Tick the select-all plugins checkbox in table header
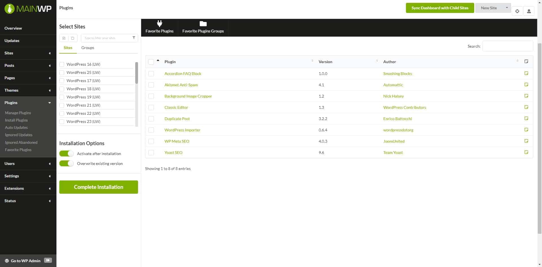The height and width of the screenshot is (267, 542). (151, 62)
